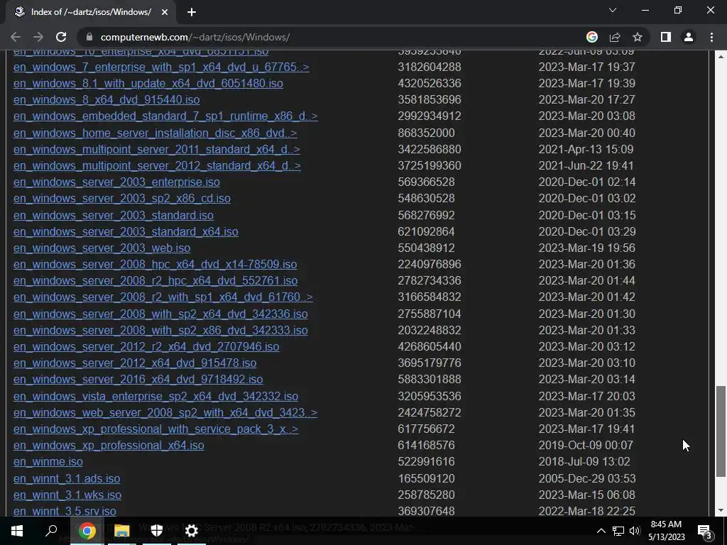Click the Chrome taskbar icon
Image resolution: width=727 pixels, height=545 pixels.
[87, 531]
